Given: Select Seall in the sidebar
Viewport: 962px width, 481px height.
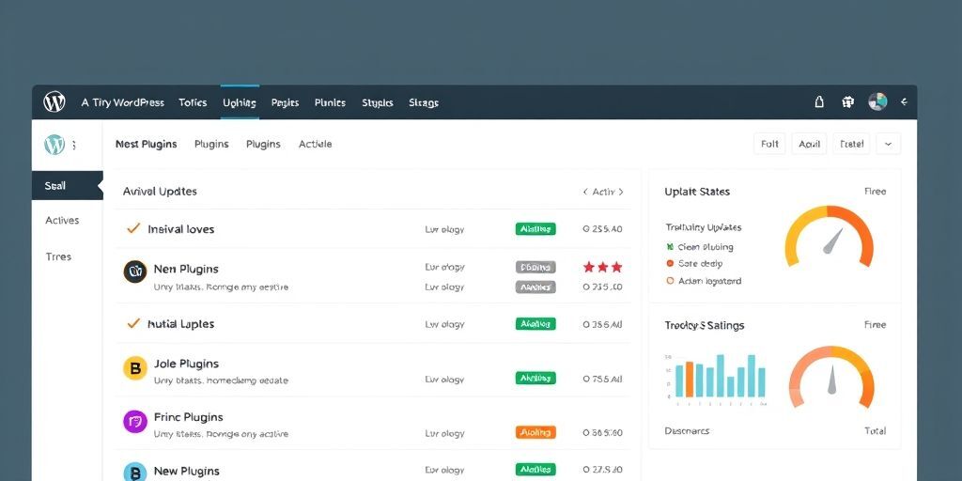Looking at the screenshot, I should pyautogui.click(x=67, y=185).
